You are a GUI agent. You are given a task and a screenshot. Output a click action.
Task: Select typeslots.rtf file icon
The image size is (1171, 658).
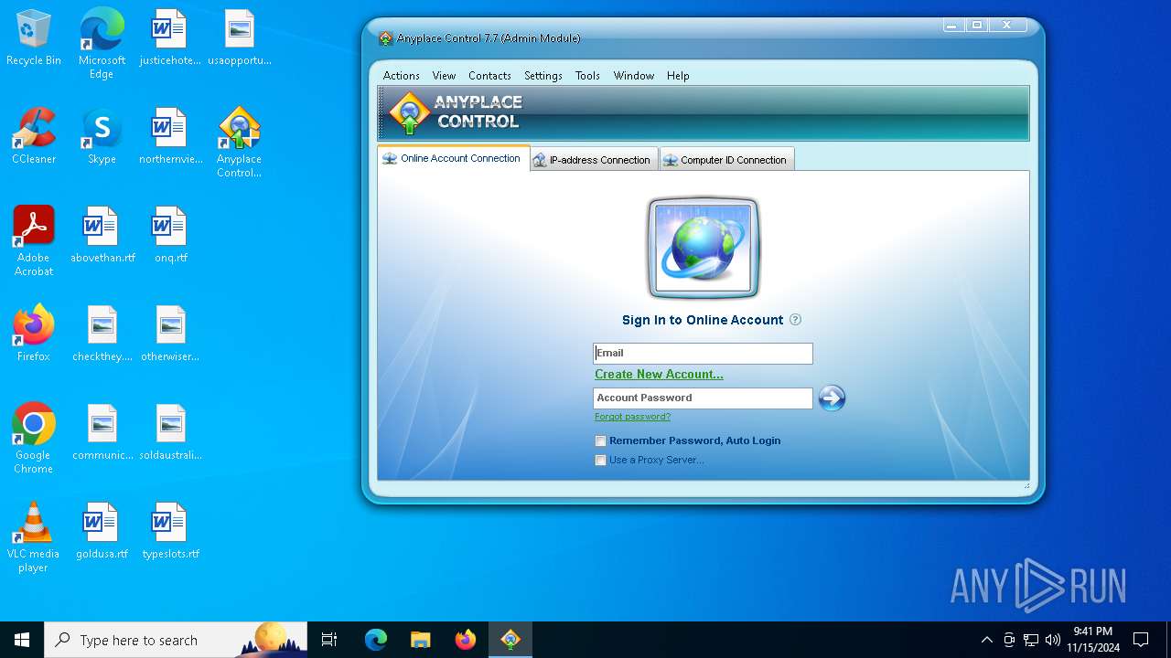(170, 531)
